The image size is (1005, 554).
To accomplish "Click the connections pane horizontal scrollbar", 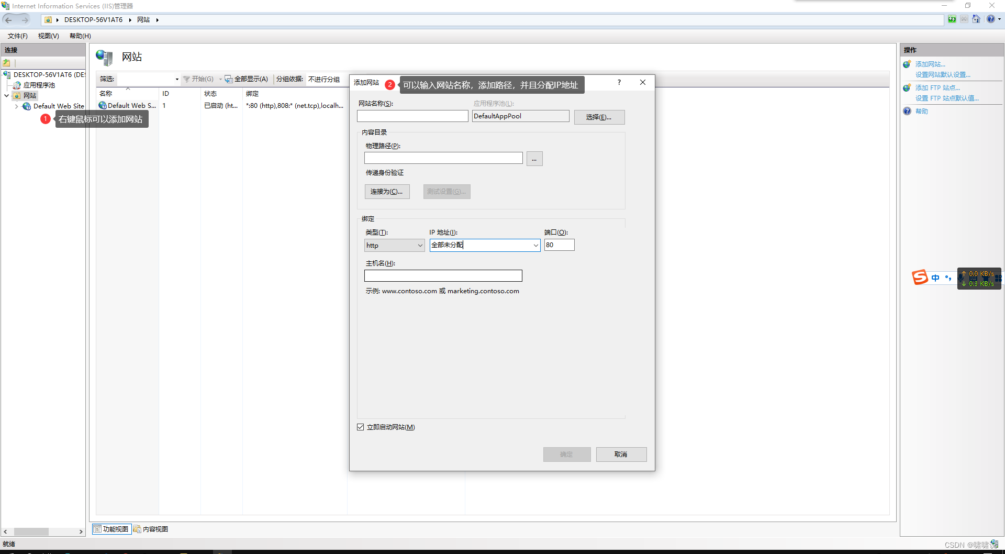I will point(31,532).
